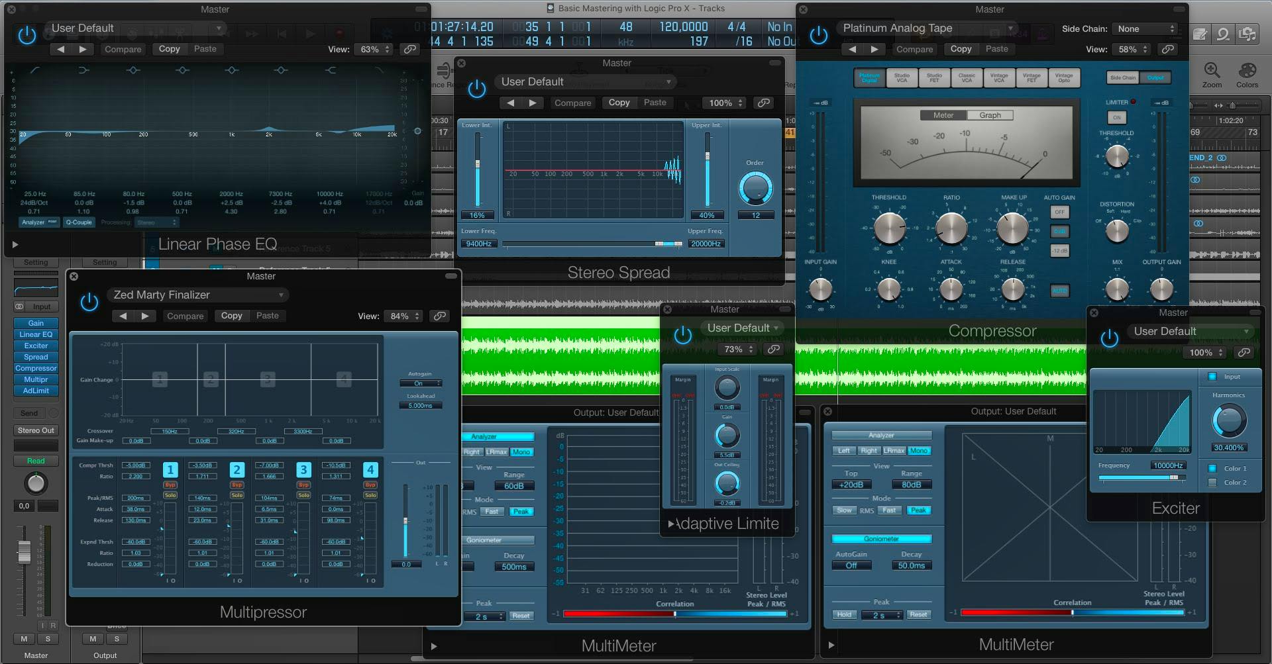Viewport: 1272px width, 664px height.
Task: Open the Side Chain None dropdown
Action: [1144, 28]
